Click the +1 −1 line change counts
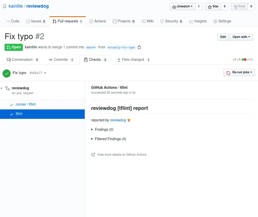258x217 pixels. tap(237, 60)
